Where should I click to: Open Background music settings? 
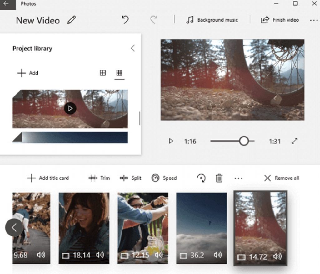(212, 20)
